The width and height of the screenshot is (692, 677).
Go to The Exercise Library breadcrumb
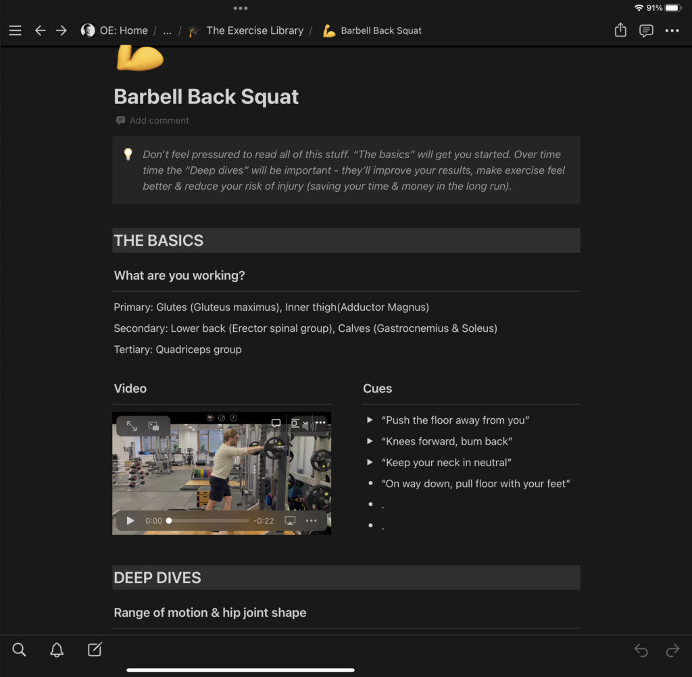pyautogui.click(x=254, y=30)
